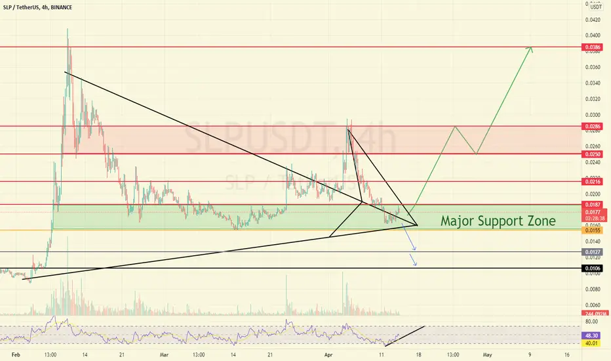Click the May label on time axis

point(488,354)
